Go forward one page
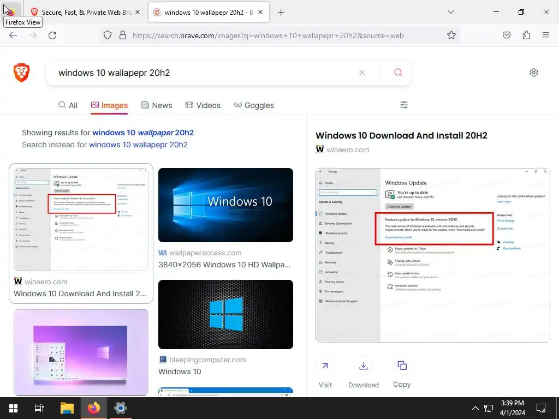This screenshot has height=419, width=559. [x=33, y=35]
